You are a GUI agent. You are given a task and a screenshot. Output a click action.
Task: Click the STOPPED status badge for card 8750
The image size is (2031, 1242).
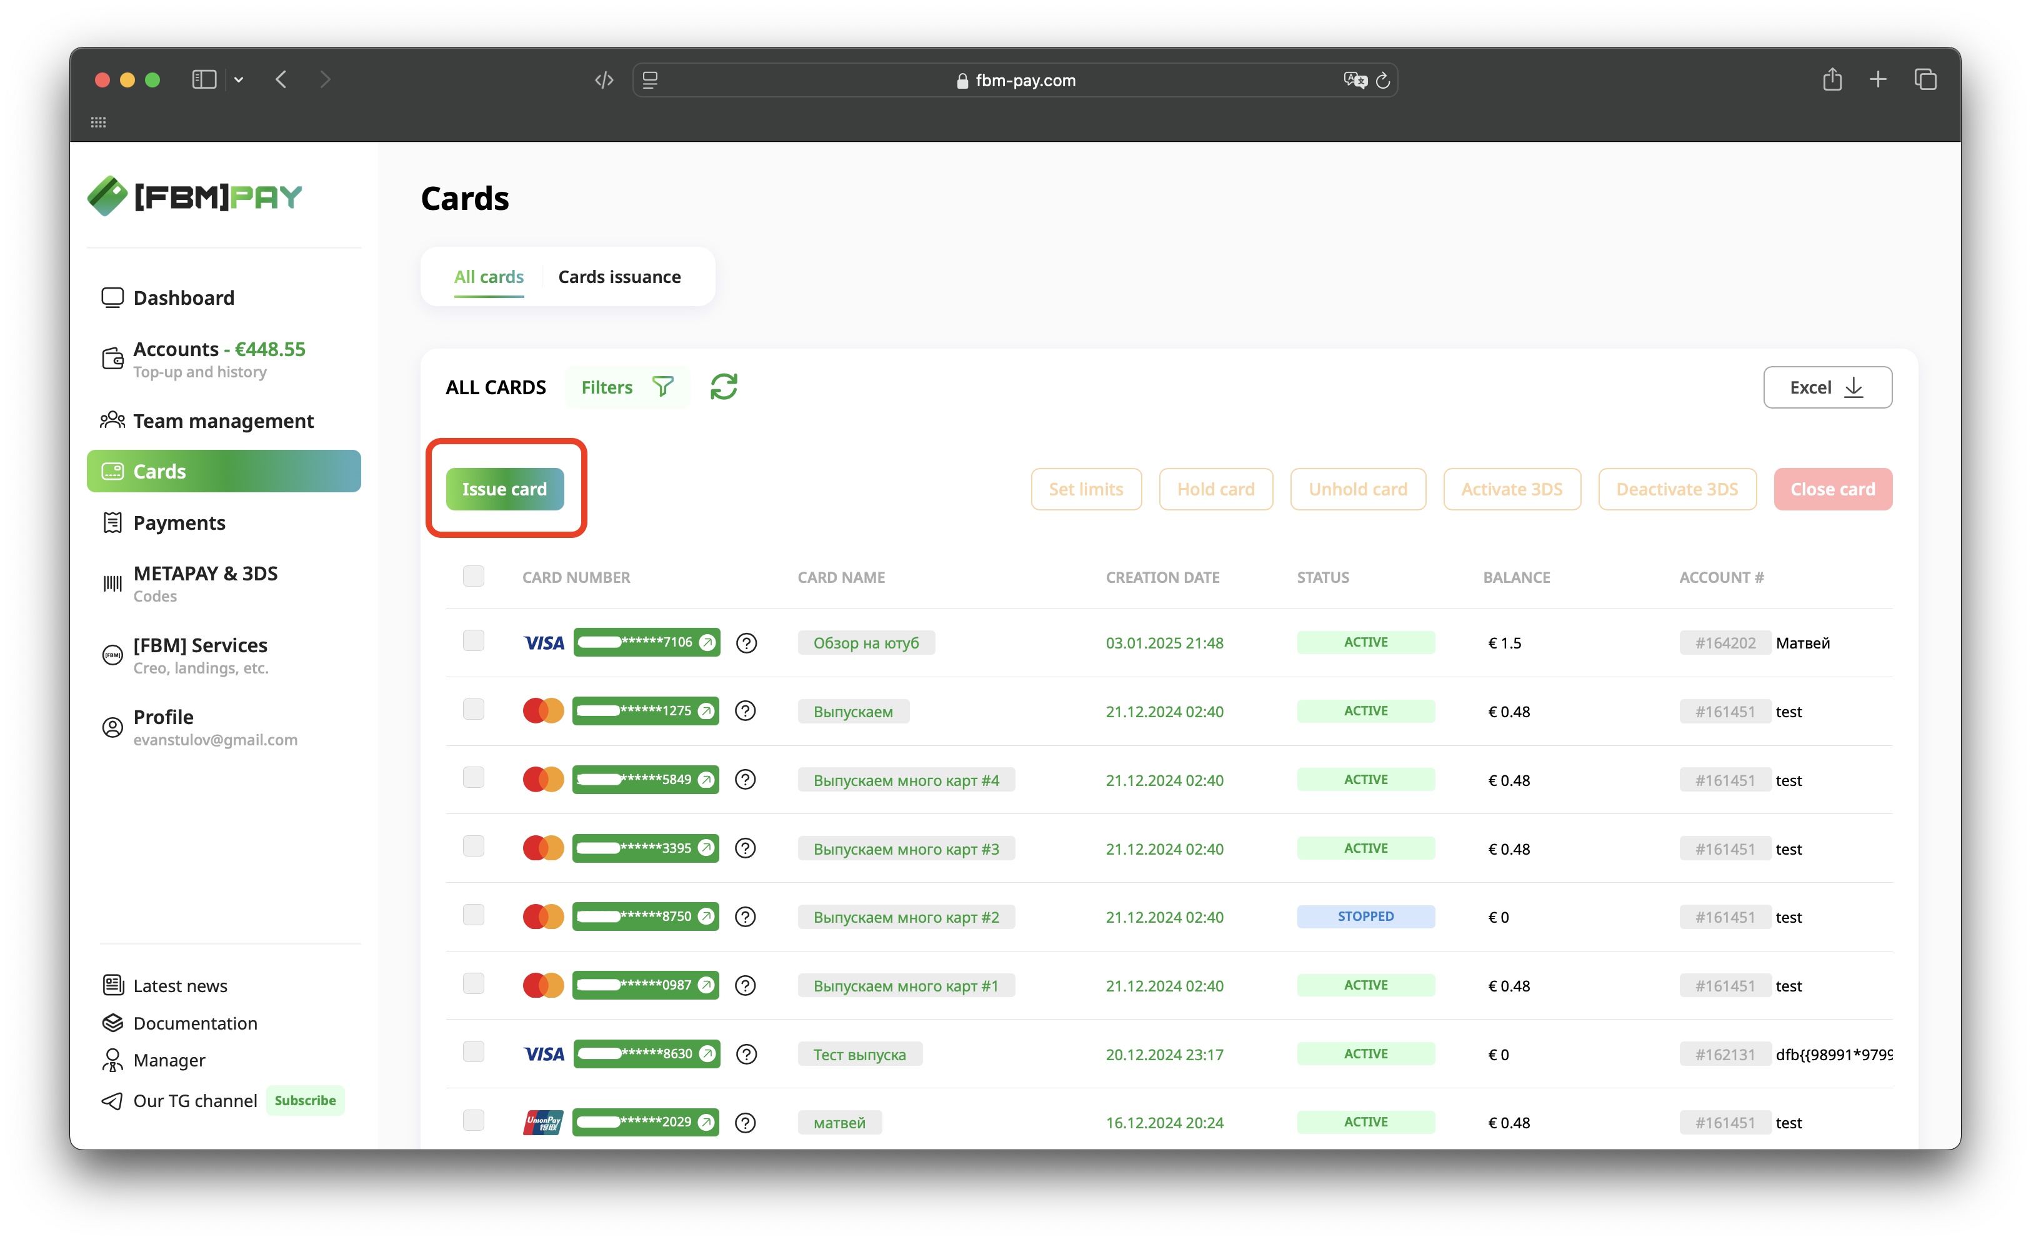coord(1365,917)
